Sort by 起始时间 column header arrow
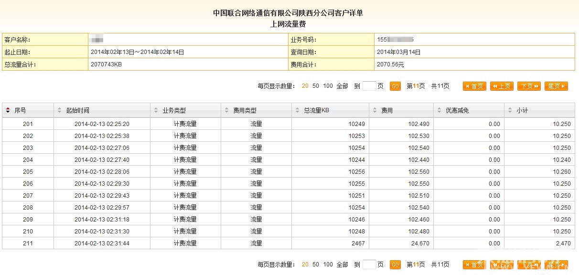This screenshot has width=579, height=275. 59,110
